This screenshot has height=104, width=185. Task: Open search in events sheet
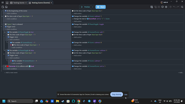click(182, 7)
